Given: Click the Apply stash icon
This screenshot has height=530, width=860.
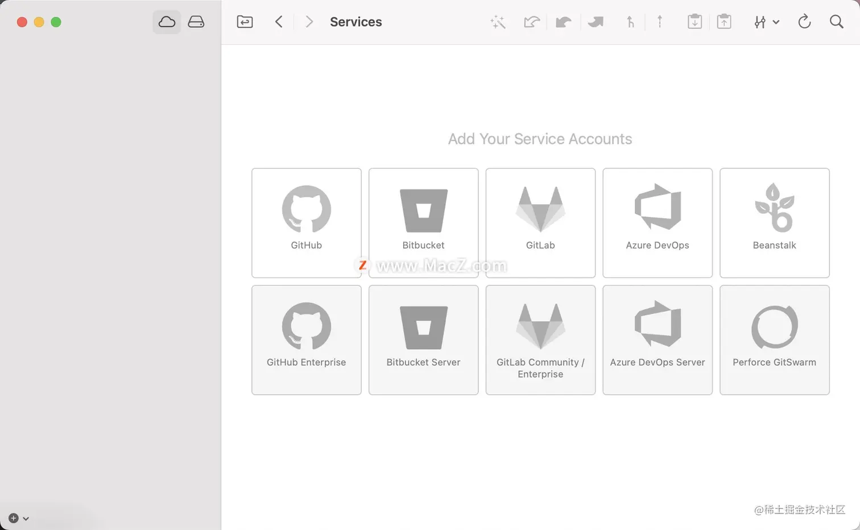Looking at the screenshot, I should 724,22.
